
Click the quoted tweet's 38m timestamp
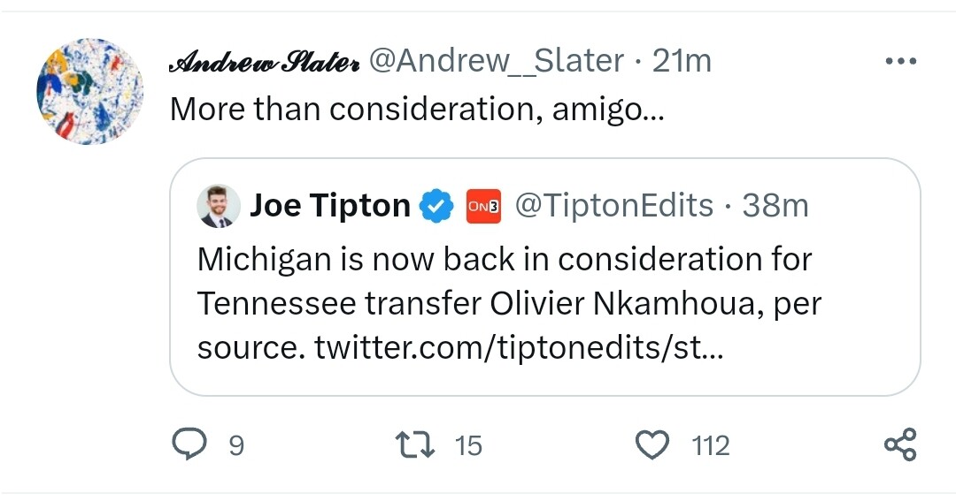pyautogui.click(x=775, y=206)
